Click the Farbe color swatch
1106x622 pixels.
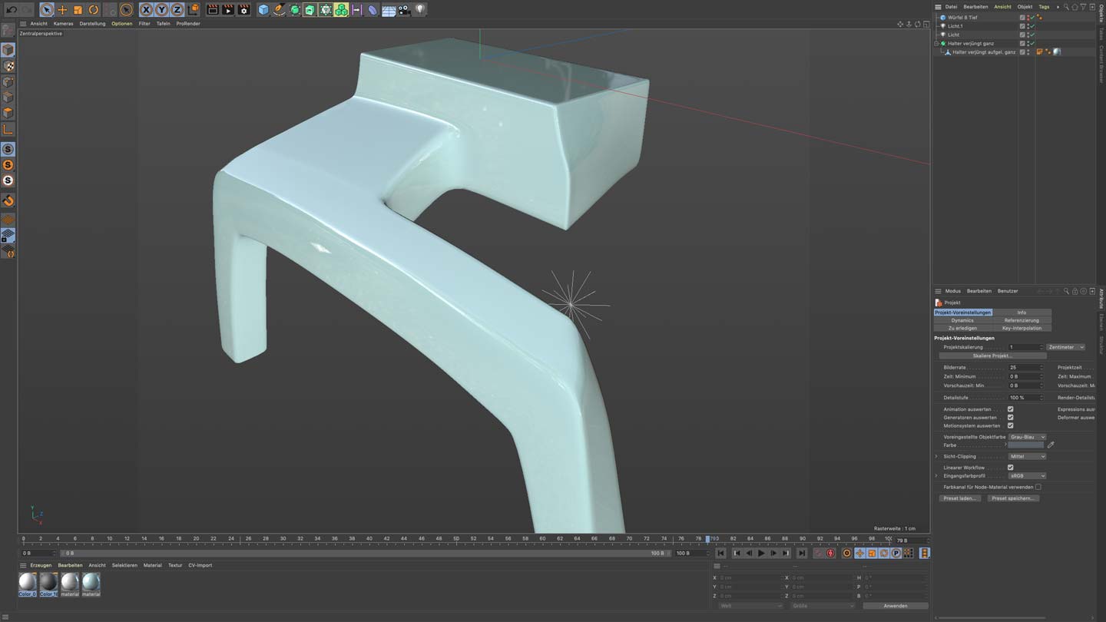1026,445
